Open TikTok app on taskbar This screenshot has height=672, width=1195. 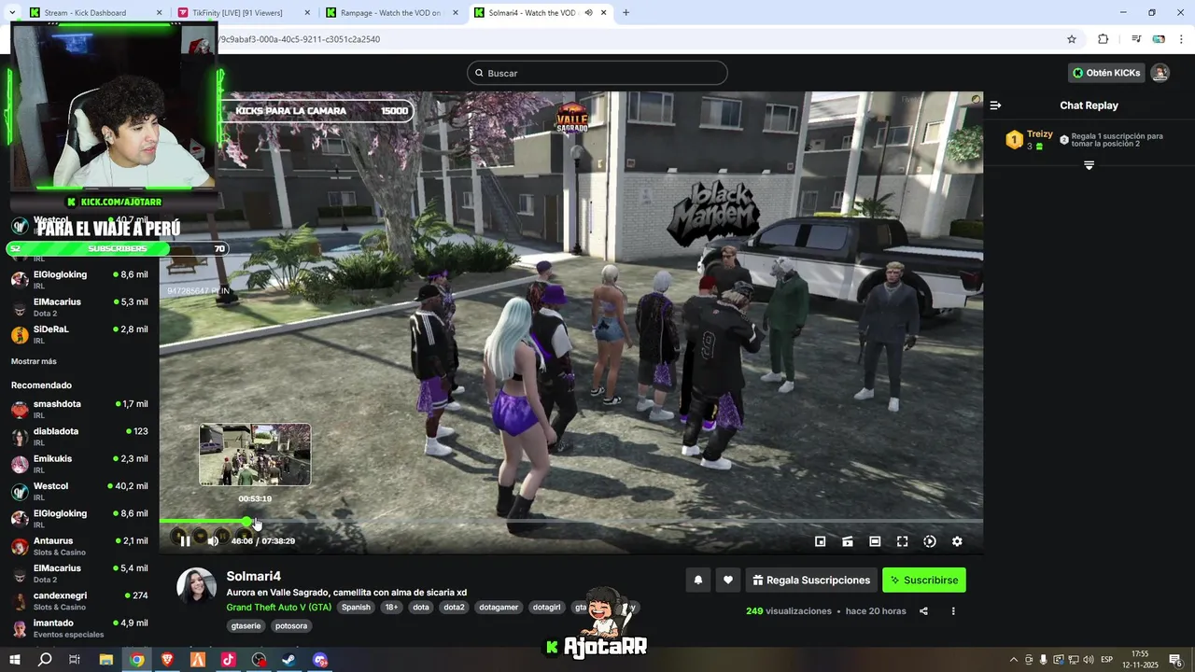[x=229, y=660]
